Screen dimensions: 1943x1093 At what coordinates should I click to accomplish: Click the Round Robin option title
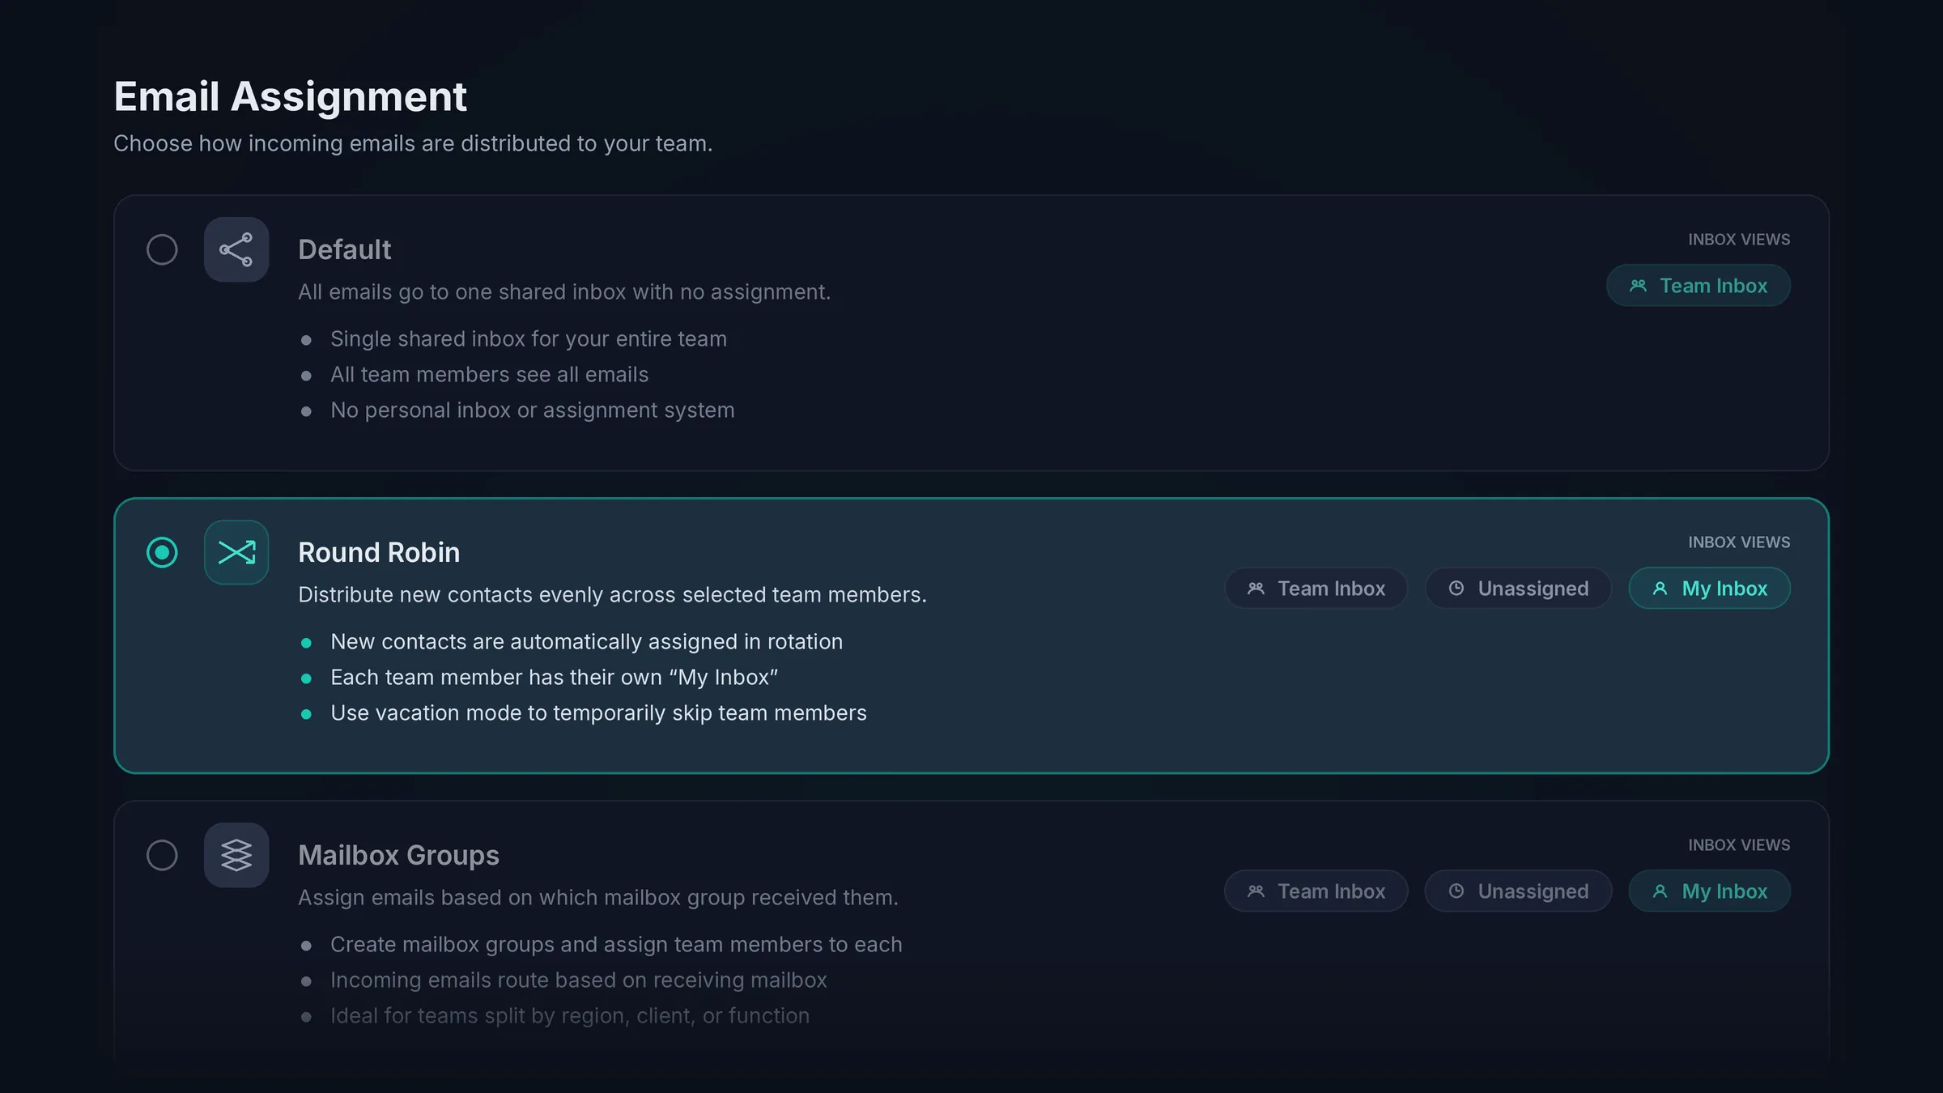(379, 552)
